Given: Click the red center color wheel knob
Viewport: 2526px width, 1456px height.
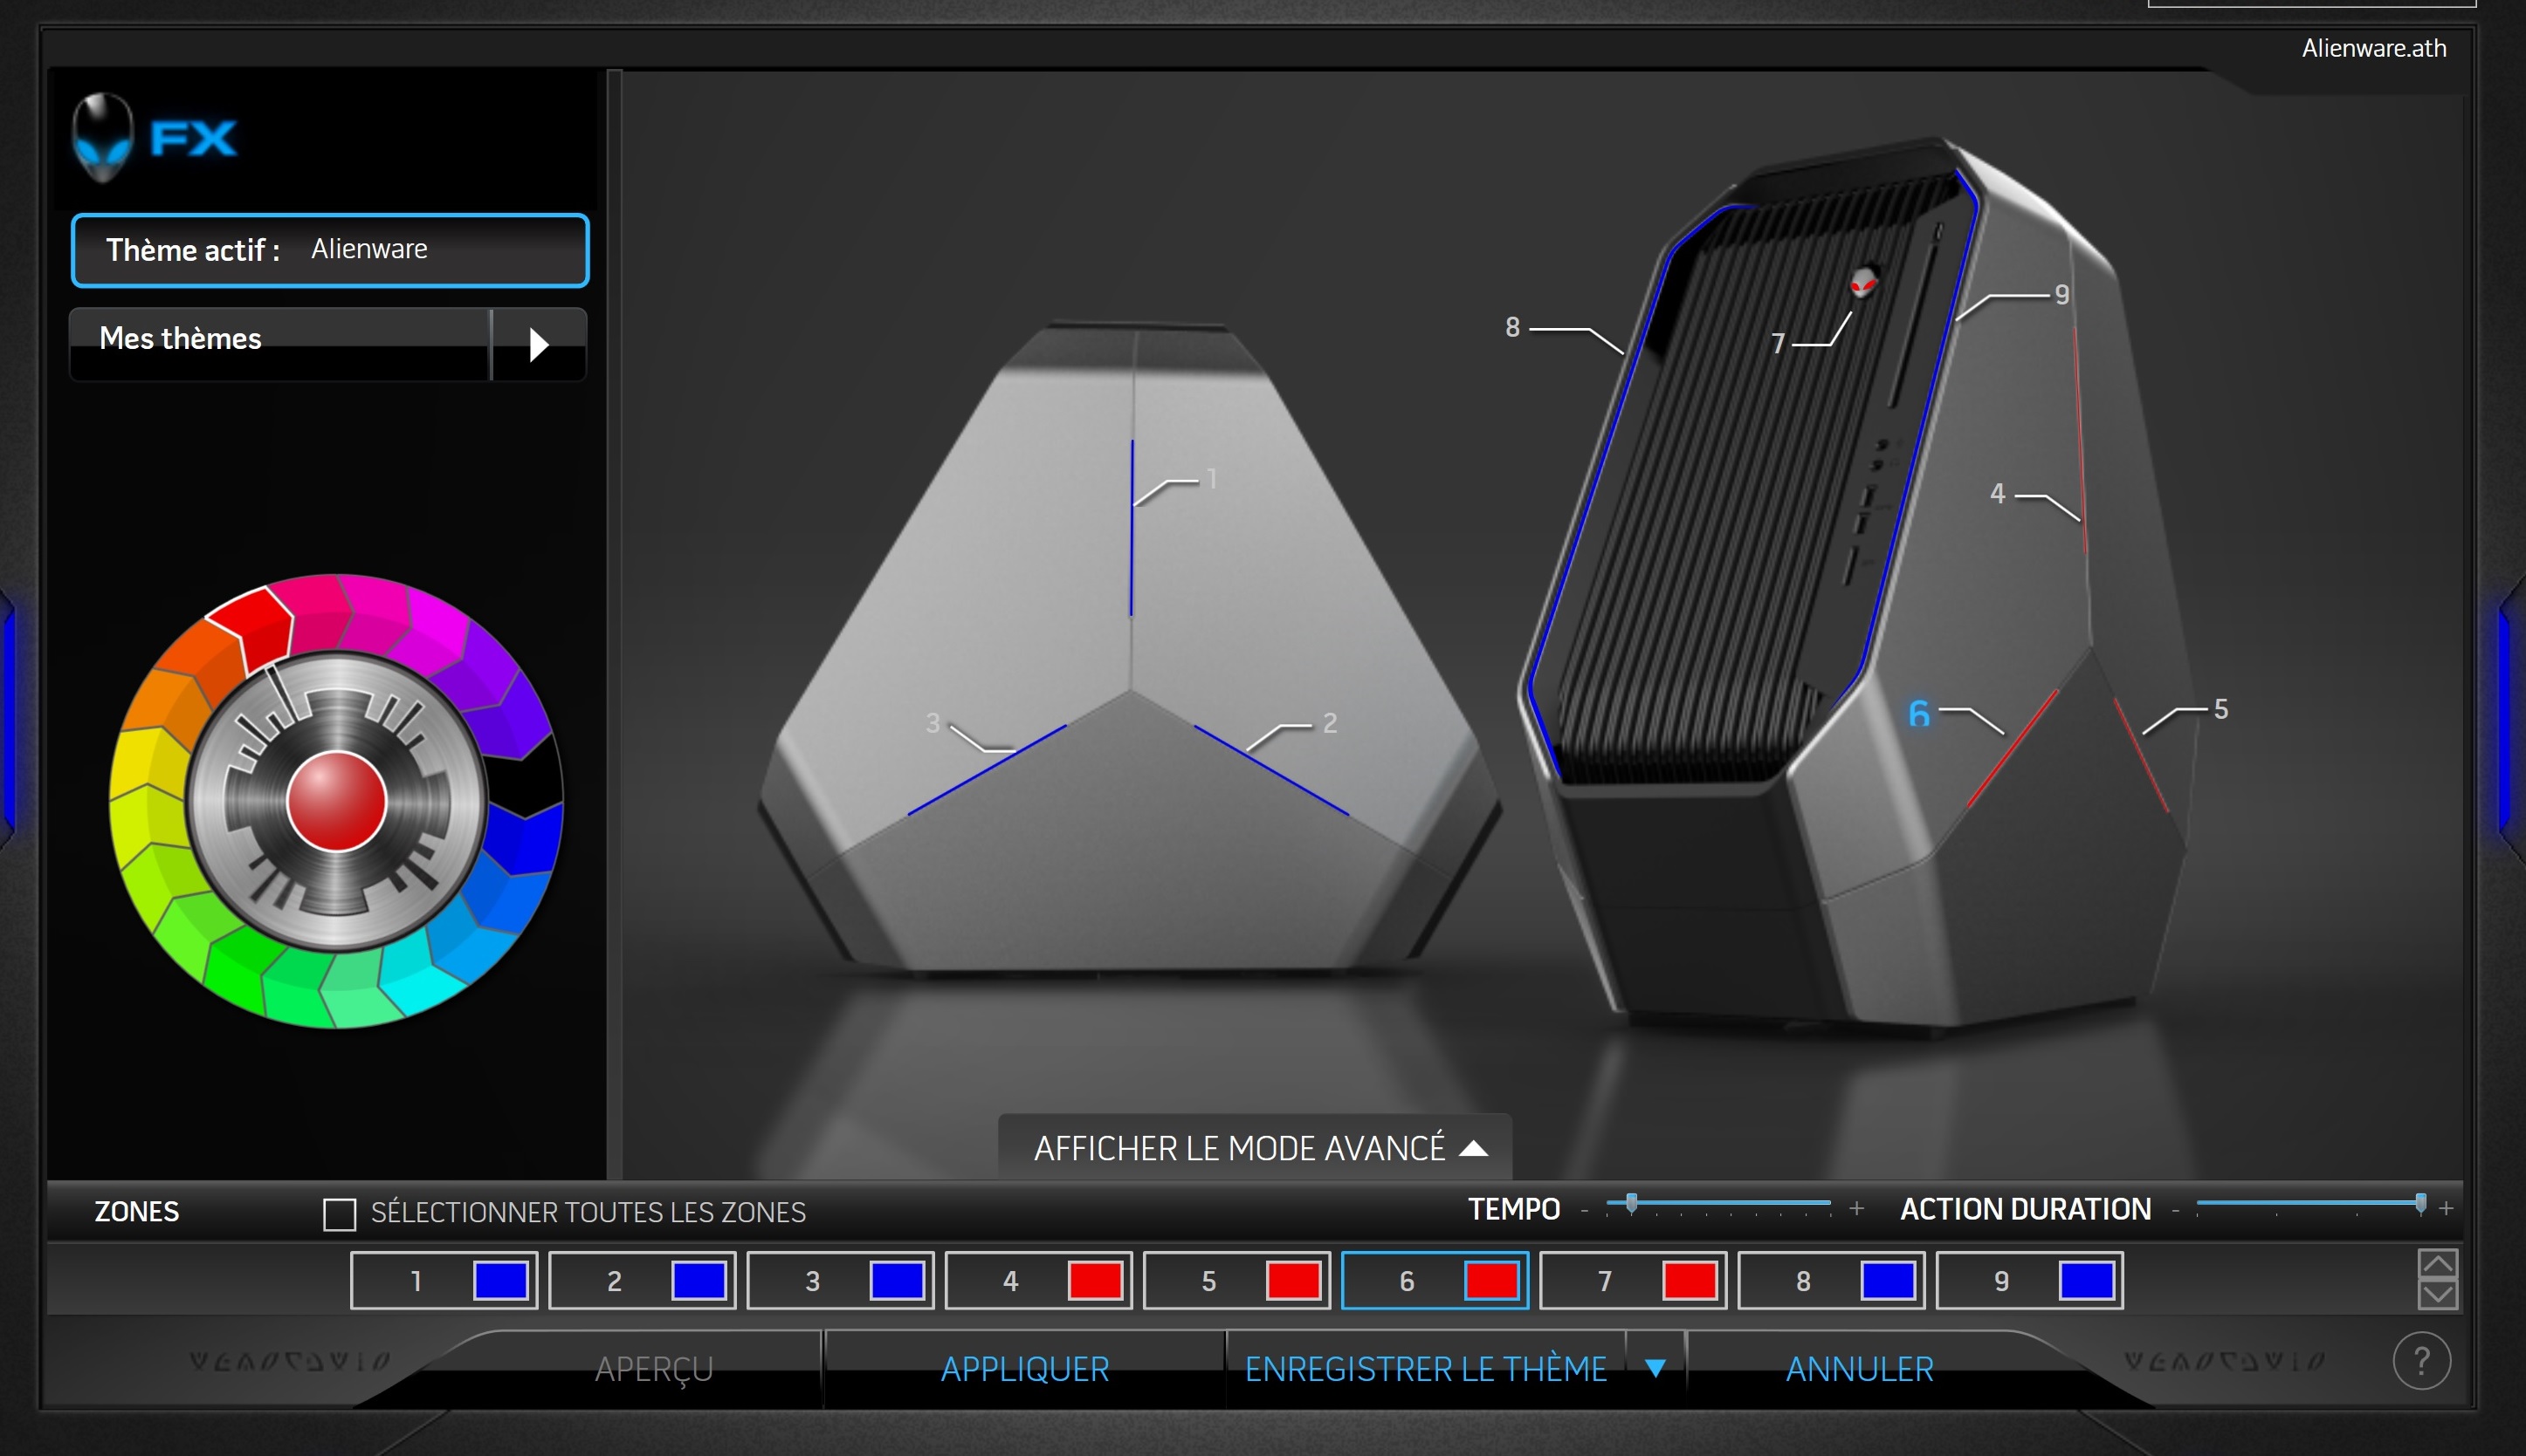Looking at the screenshot, I should click(336, 802).
